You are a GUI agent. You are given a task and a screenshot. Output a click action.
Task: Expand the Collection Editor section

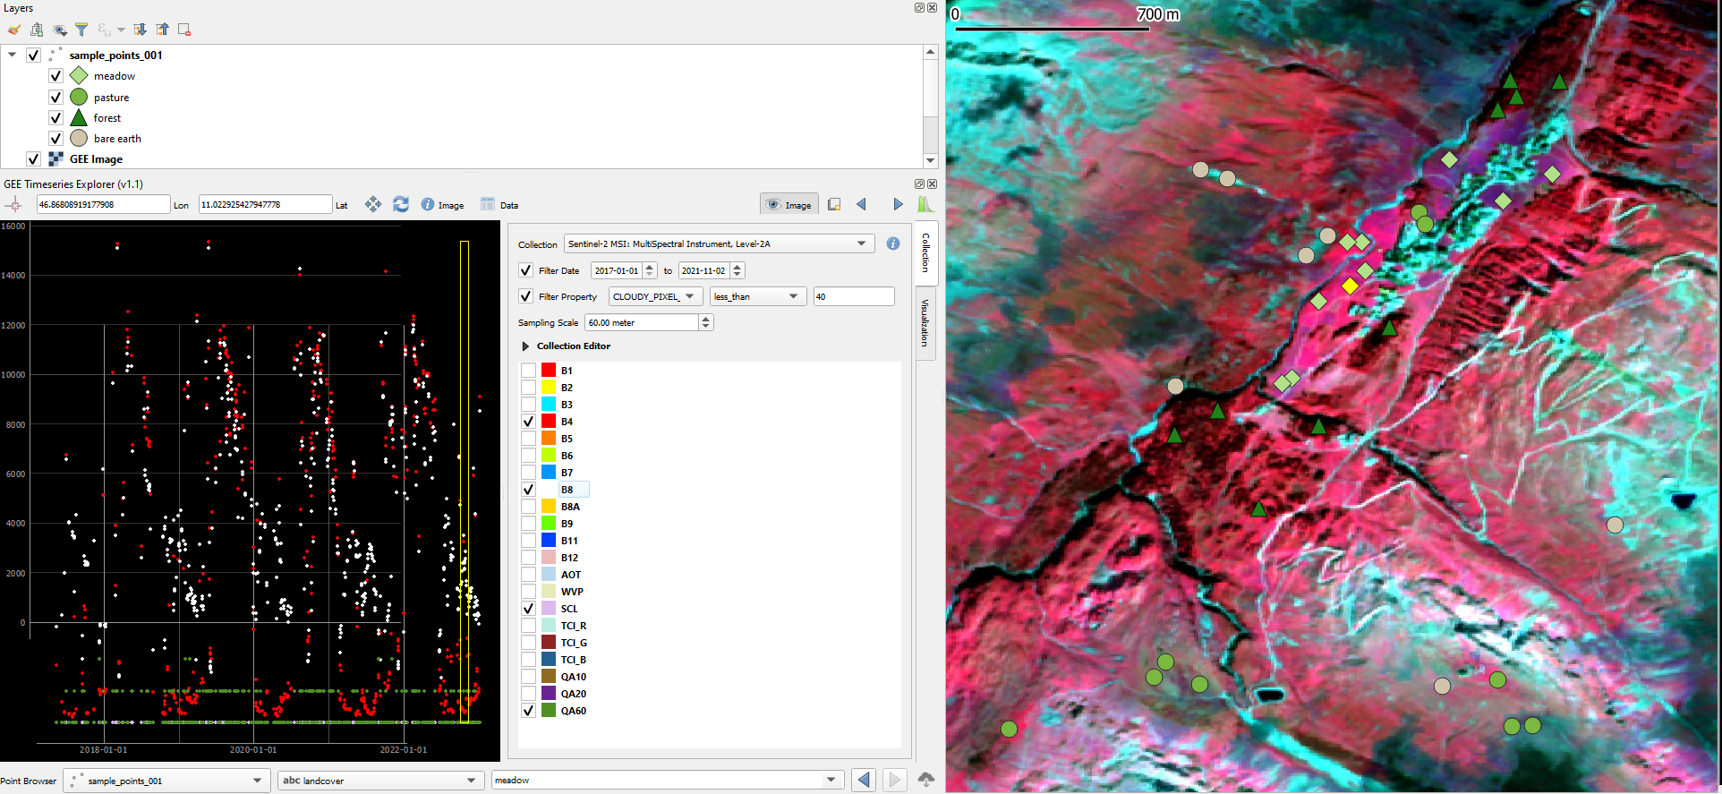coord(525,346)
